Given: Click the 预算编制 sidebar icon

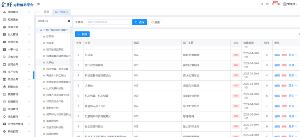Looking at the screenshot, I should [4, 19].
